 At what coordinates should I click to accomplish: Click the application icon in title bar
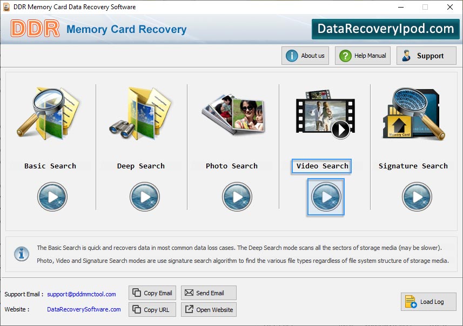6,7
